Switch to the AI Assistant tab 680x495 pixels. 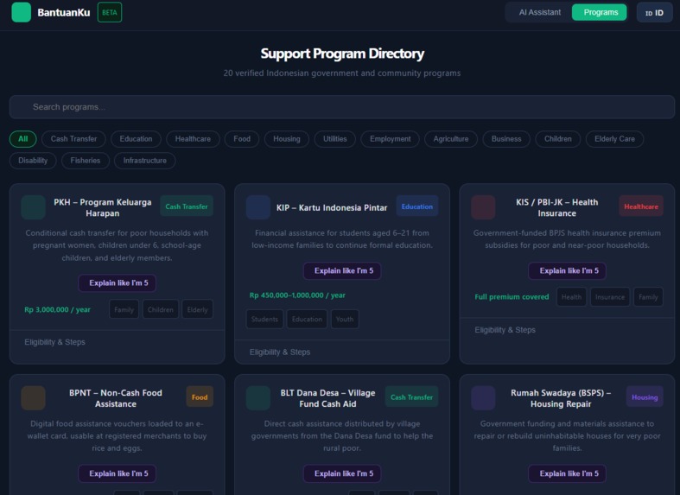539,12
